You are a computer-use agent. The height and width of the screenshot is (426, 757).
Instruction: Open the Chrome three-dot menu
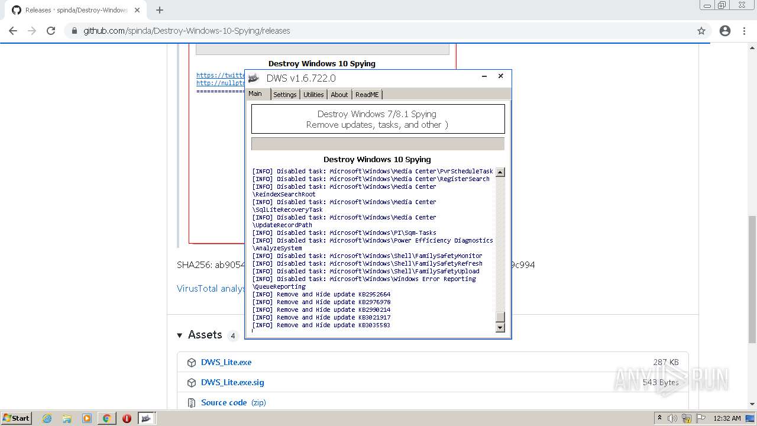point(744,31)
